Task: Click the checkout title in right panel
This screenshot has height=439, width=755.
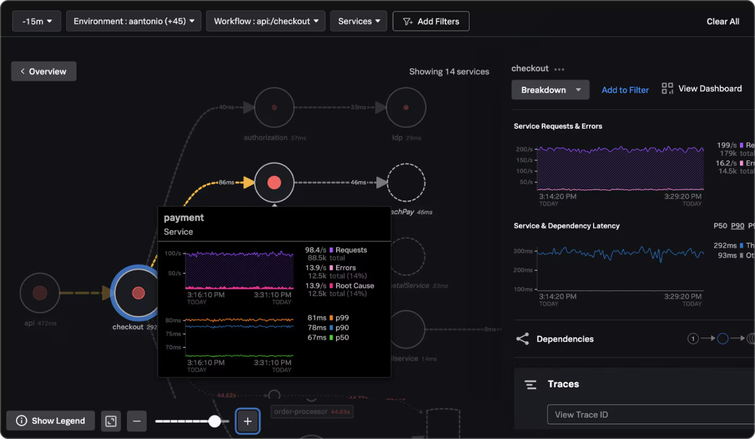Action: (530, 68)
